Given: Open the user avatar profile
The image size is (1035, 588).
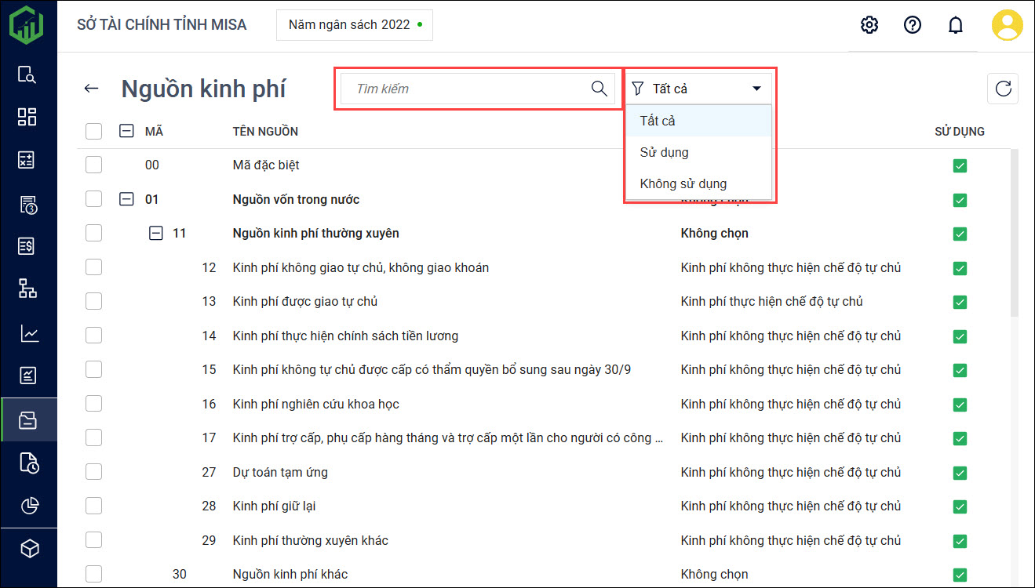Looking at the screenshot, I should click(x=1007, y=25).
